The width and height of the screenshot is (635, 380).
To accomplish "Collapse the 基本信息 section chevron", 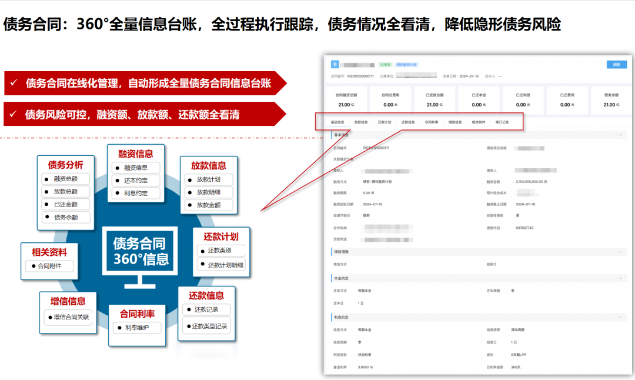I will coord(620,135).
